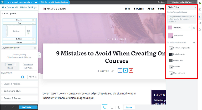
Task: Open the Pallete 02 dropdown
Action: [179, 28]
